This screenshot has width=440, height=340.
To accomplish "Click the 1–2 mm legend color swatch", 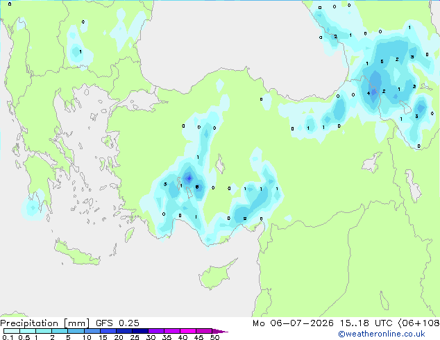I will 44,331.
